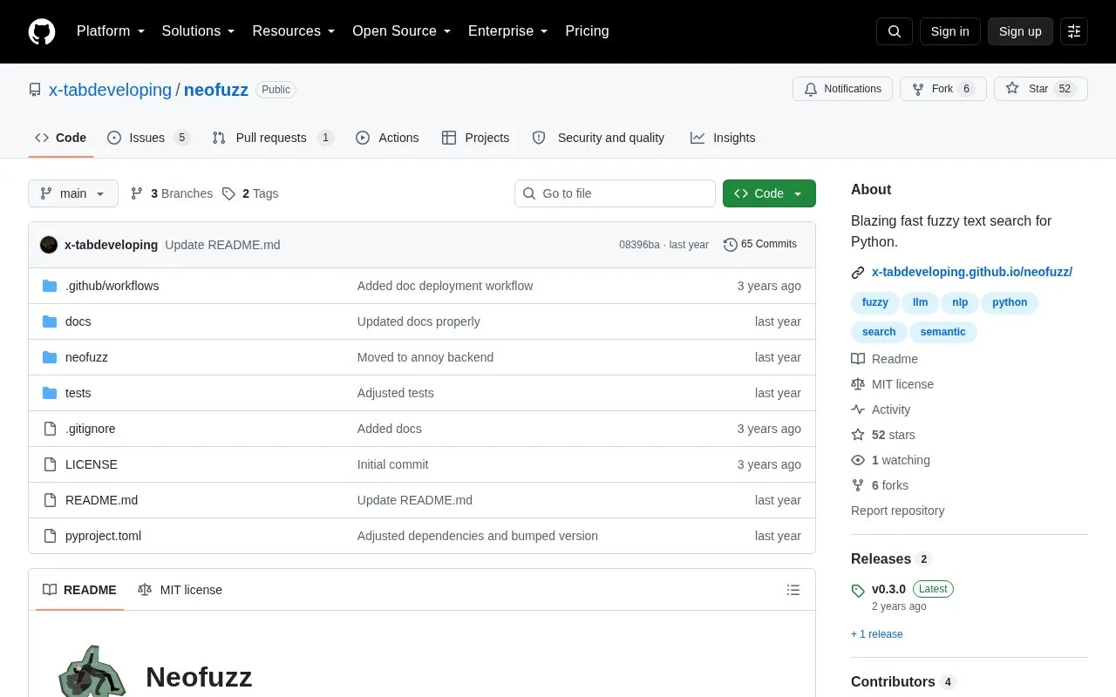Image resolution: width=1116 pixels, height=697 pixels.
Task: Switch to the Actions tab
Action: pos(387,138)
